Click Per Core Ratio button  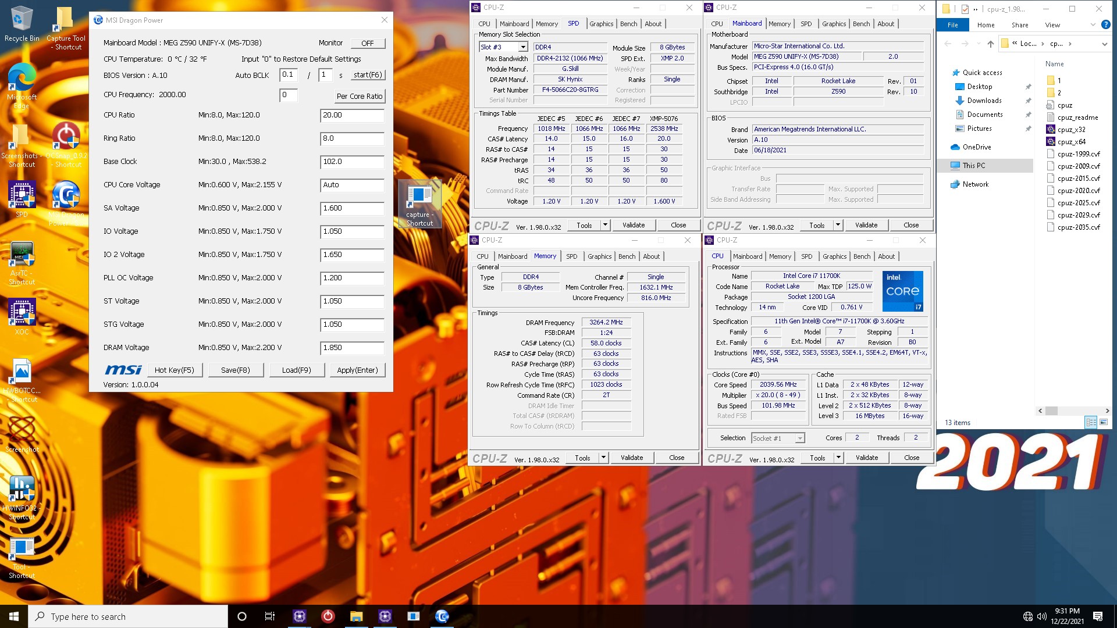click(360, 97)
